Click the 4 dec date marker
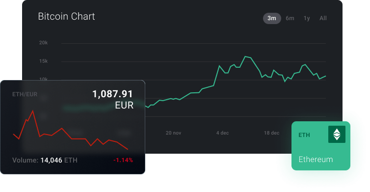Image resolution: width=370 pixels, height=192 pixels. pos(222,133)
